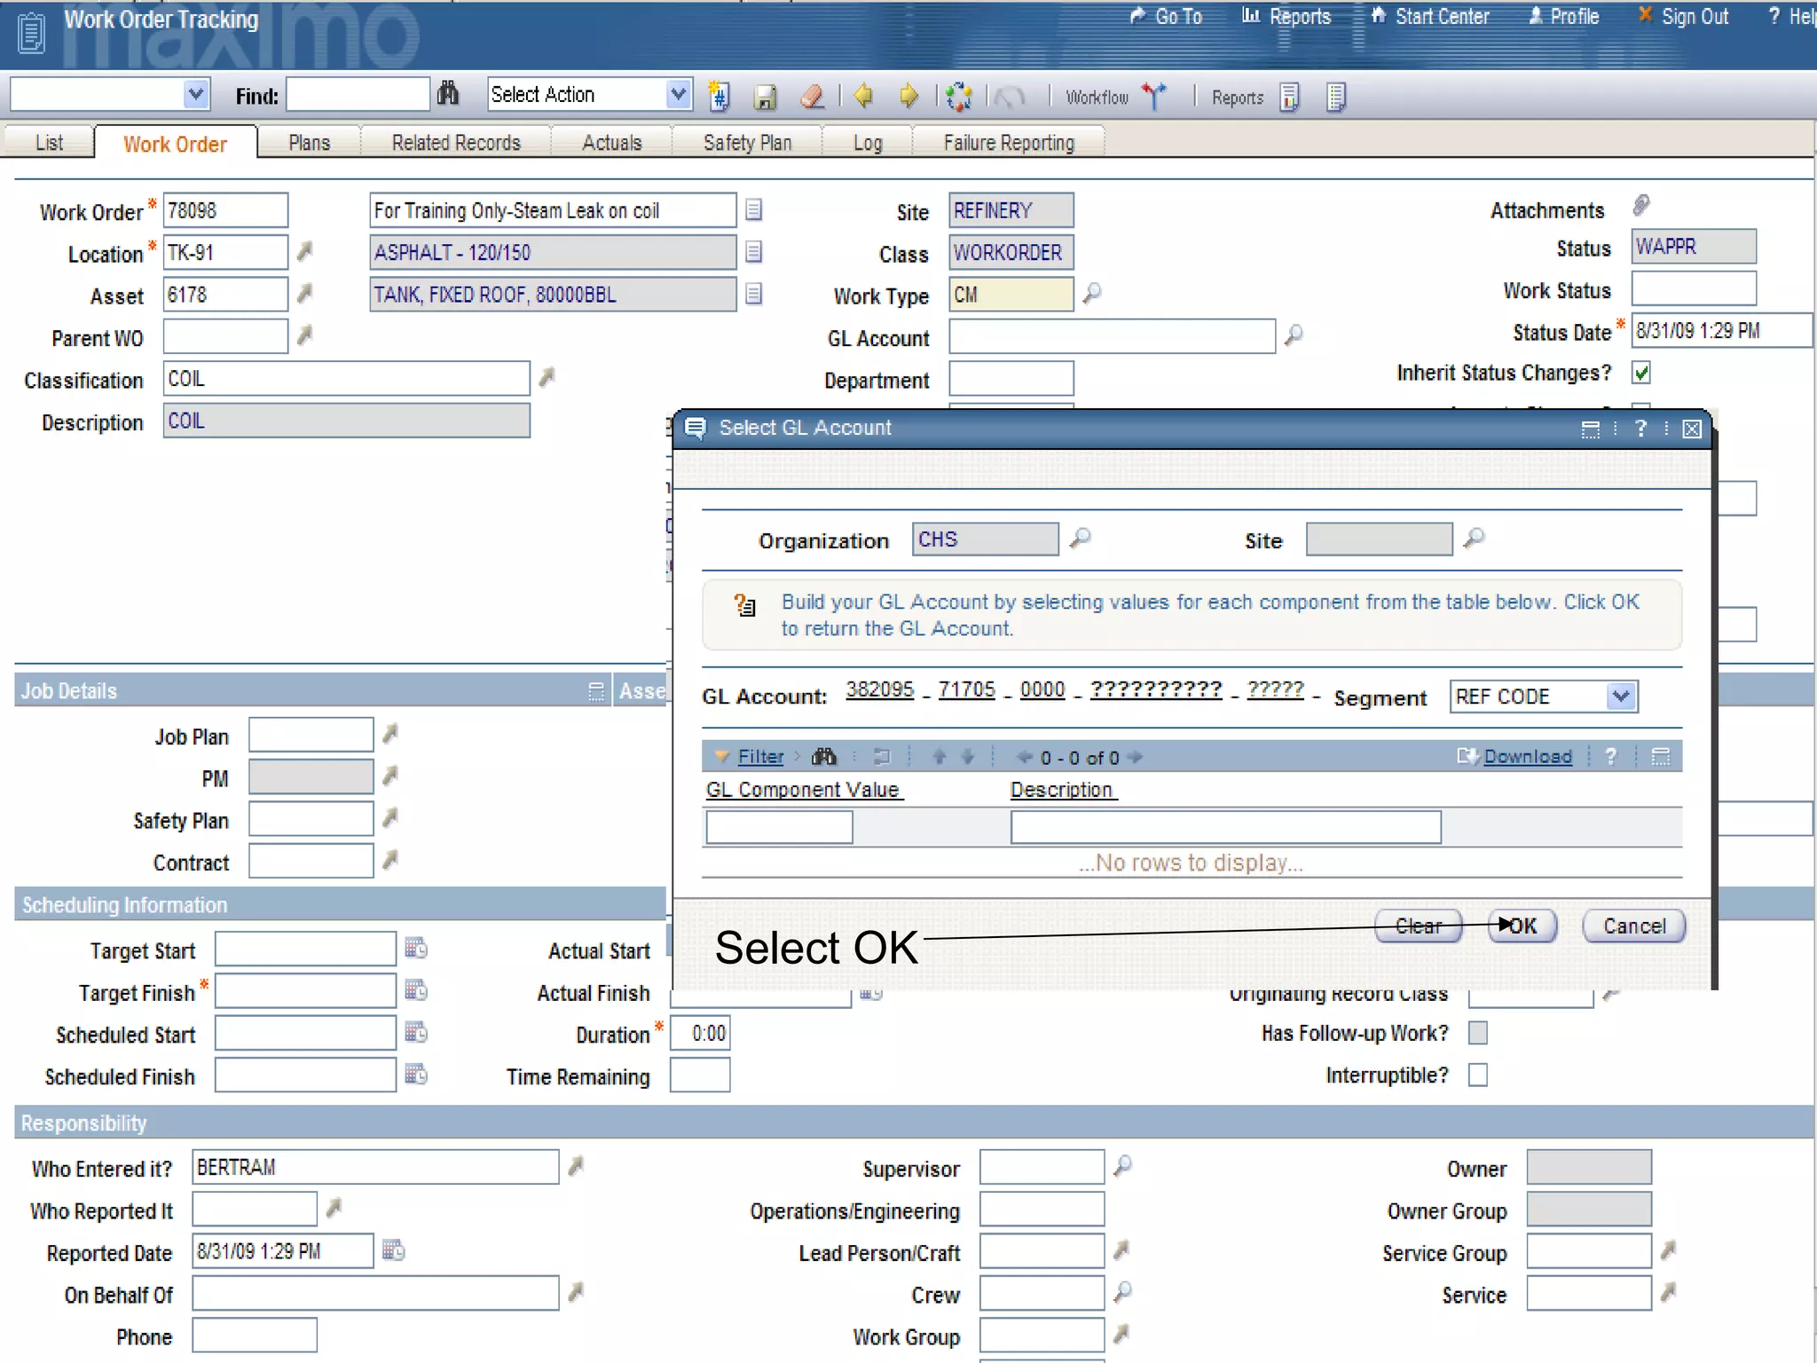This screenshot has height=1363, width=1817.
Task: Switch to the Safety Plan tab
Action: coord(747,143)
